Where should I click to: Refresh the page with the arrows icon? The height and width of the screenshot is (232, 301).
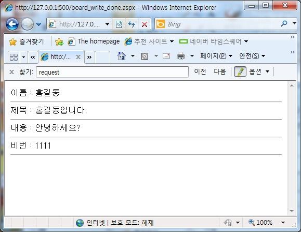(x=132, y=24)
